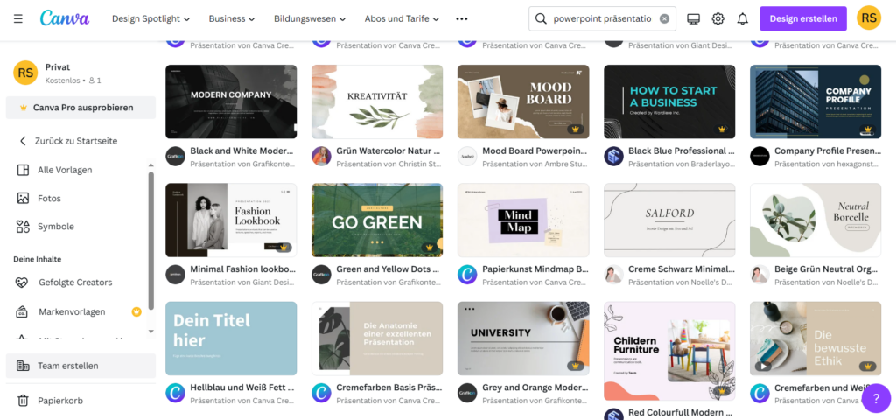
Task: Expand the Abos und Tarife dropdown
Action: click(402, 18)
